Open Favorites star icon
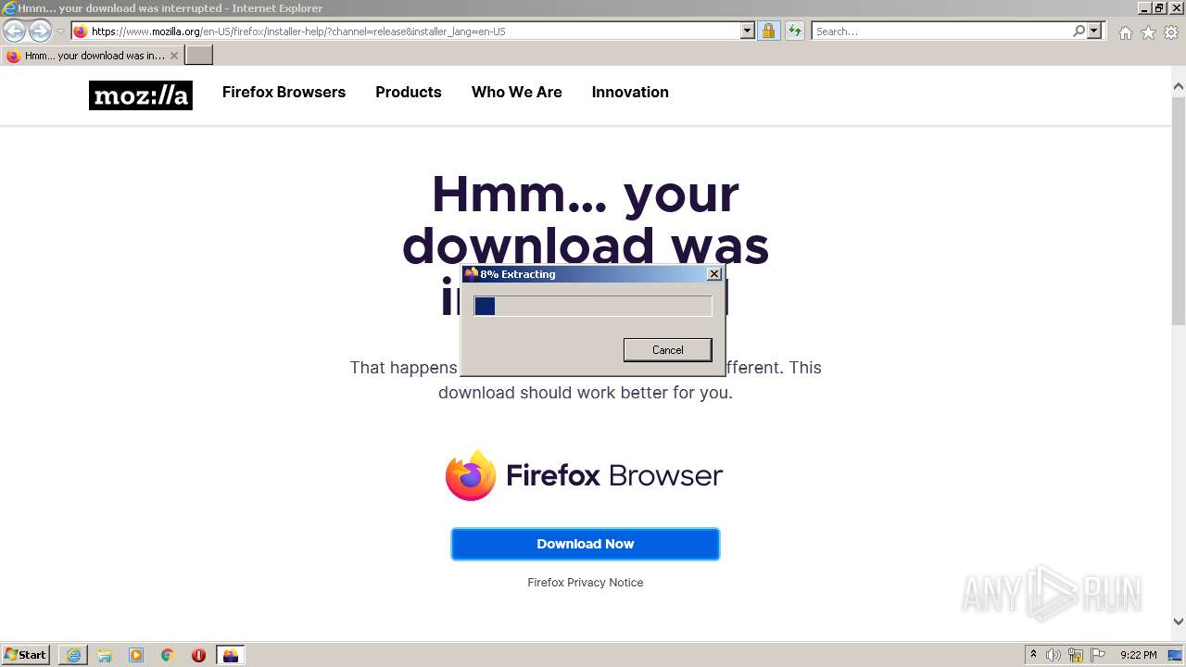 [1148, 32]
